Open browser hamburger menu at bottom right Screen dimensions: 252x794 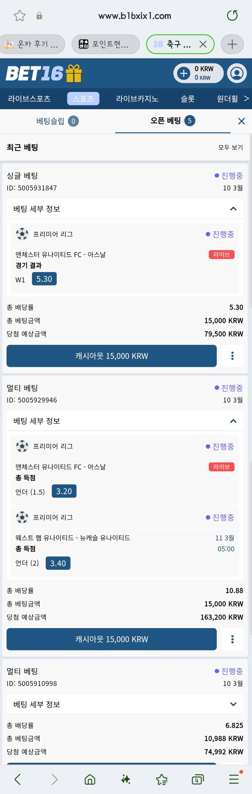pos(234,780)
